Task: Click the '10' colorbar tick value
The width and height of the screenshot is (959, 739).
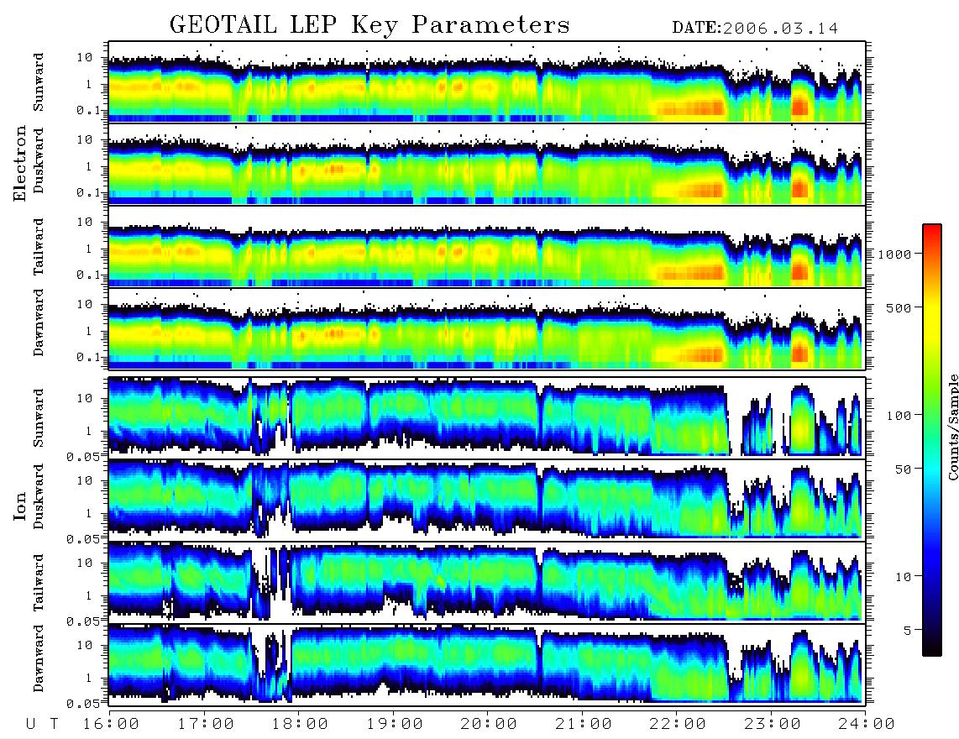Action: point(904,577)
